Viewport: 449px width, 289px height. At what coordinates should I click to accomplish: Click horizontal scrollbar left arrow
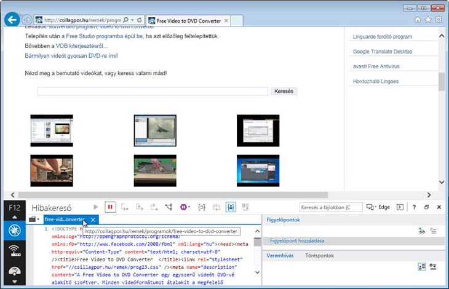point(12,195)
